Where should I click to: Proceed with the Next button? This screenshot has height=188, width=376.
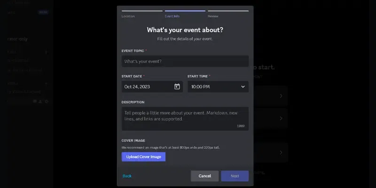coord(235,176)
